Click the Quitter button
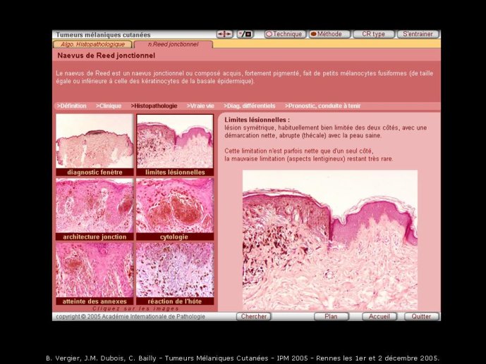The width and height of the screenshot is (486, 364). 421,316
